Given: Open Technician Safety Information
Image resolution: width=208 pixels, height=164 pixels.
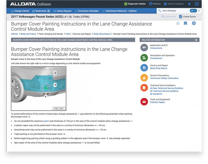Looking at the screenshot, I should pos(164,78).
